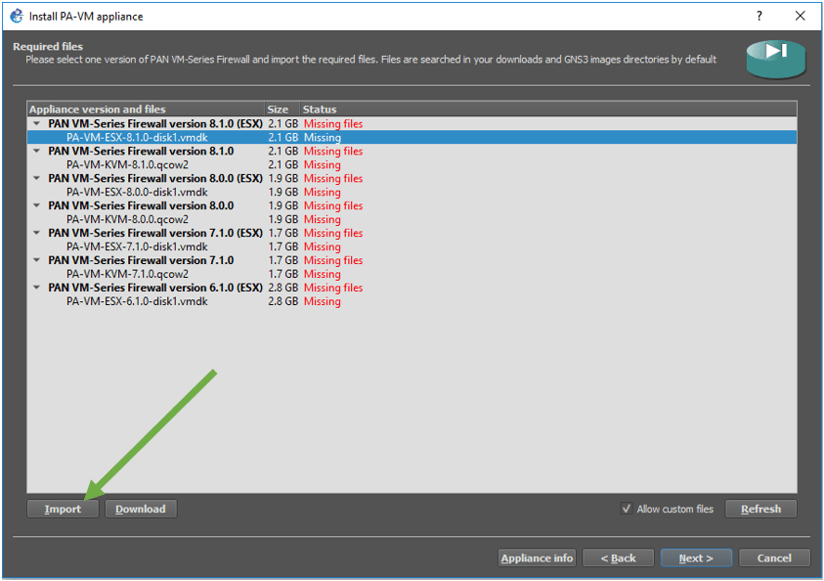The image size is (824, 581).
Task: Open Appliance info
Action: (537, 558)
